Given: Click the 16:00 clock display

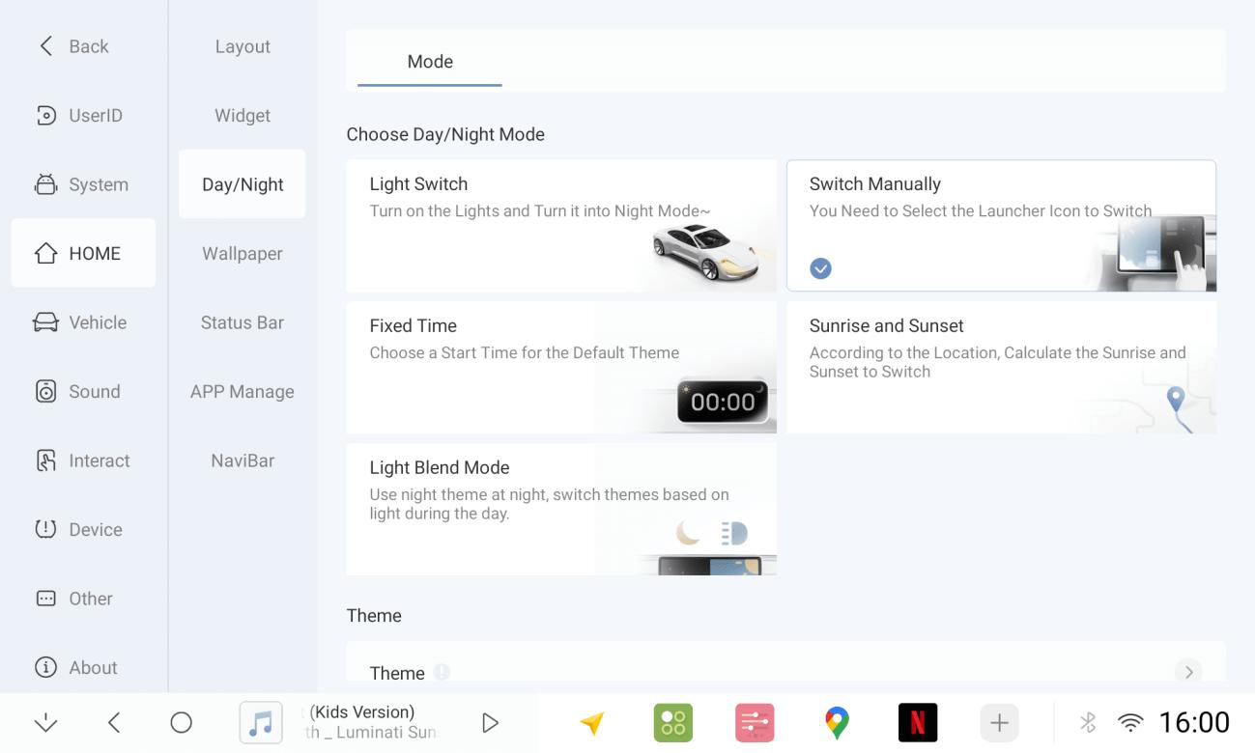Looking at the screenshot, I should pyautogui.click(x=1194, y=722).
